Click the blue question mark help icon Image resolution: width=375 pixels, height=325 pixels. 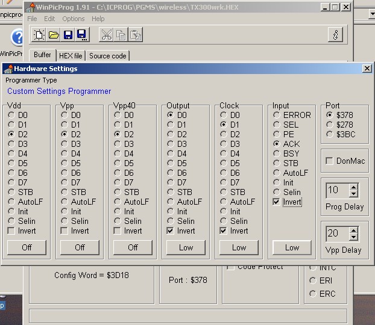point(17,37)
